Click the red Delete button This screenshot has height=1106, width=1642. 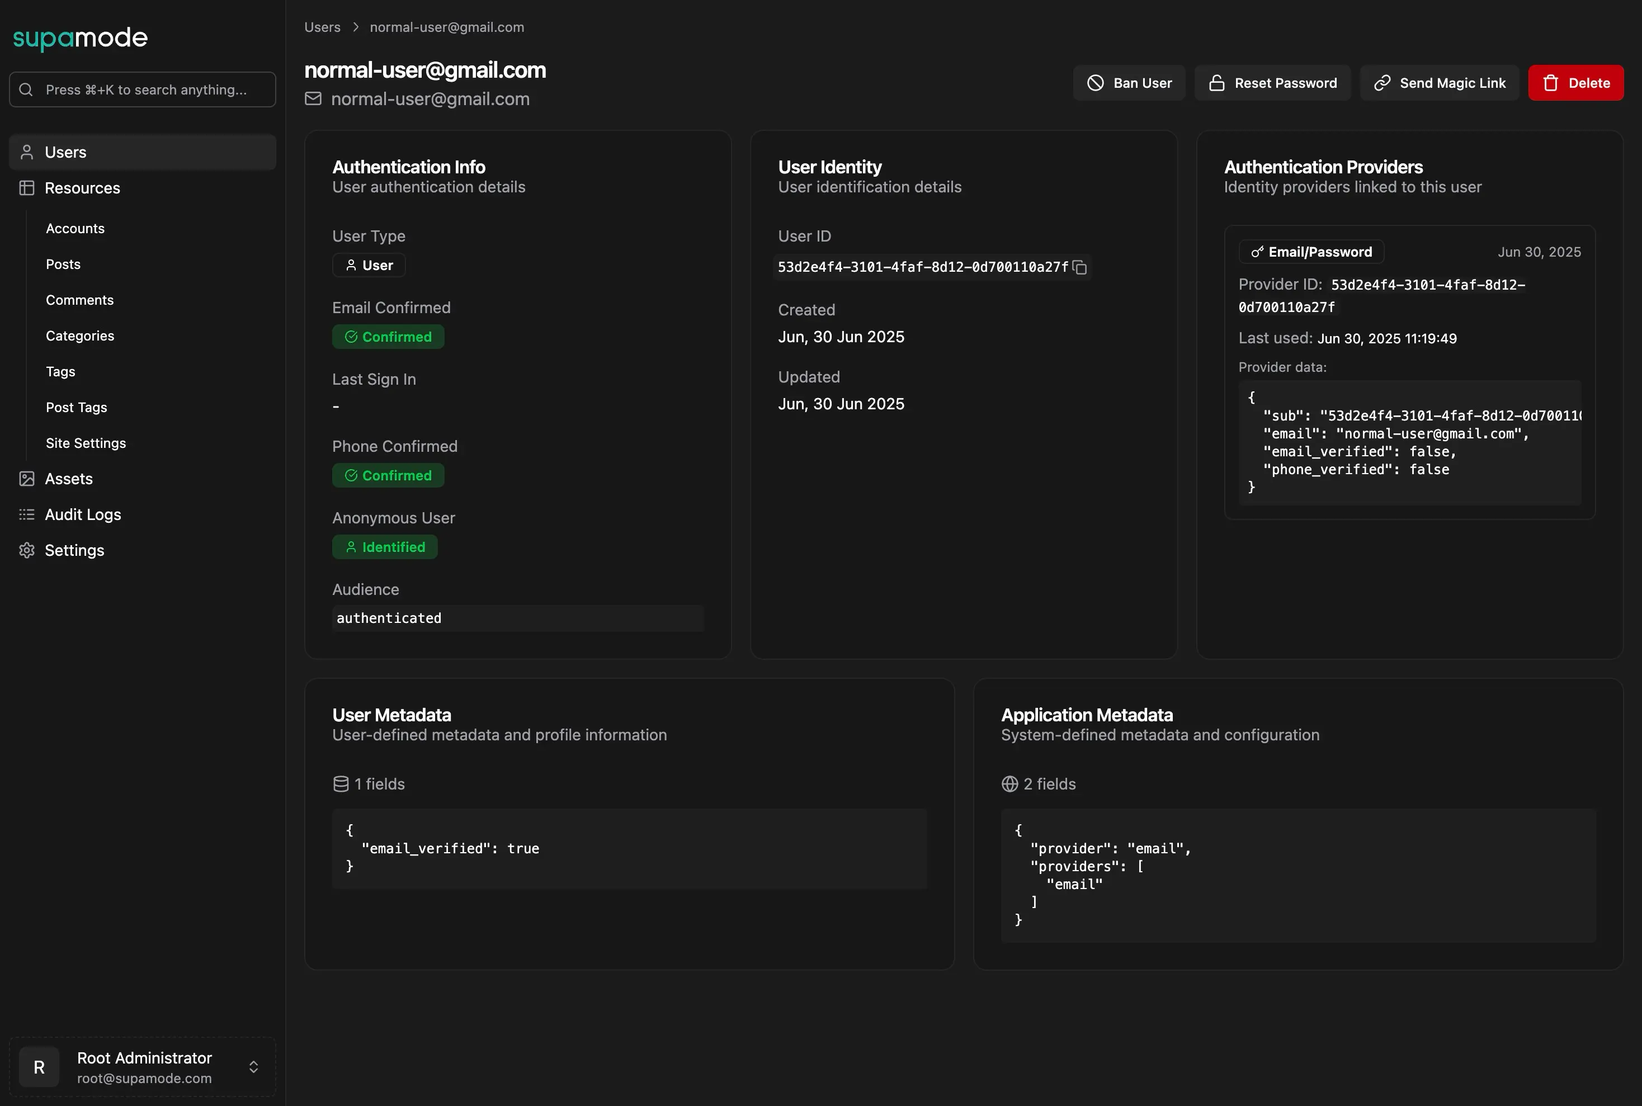coord(1575,83)
